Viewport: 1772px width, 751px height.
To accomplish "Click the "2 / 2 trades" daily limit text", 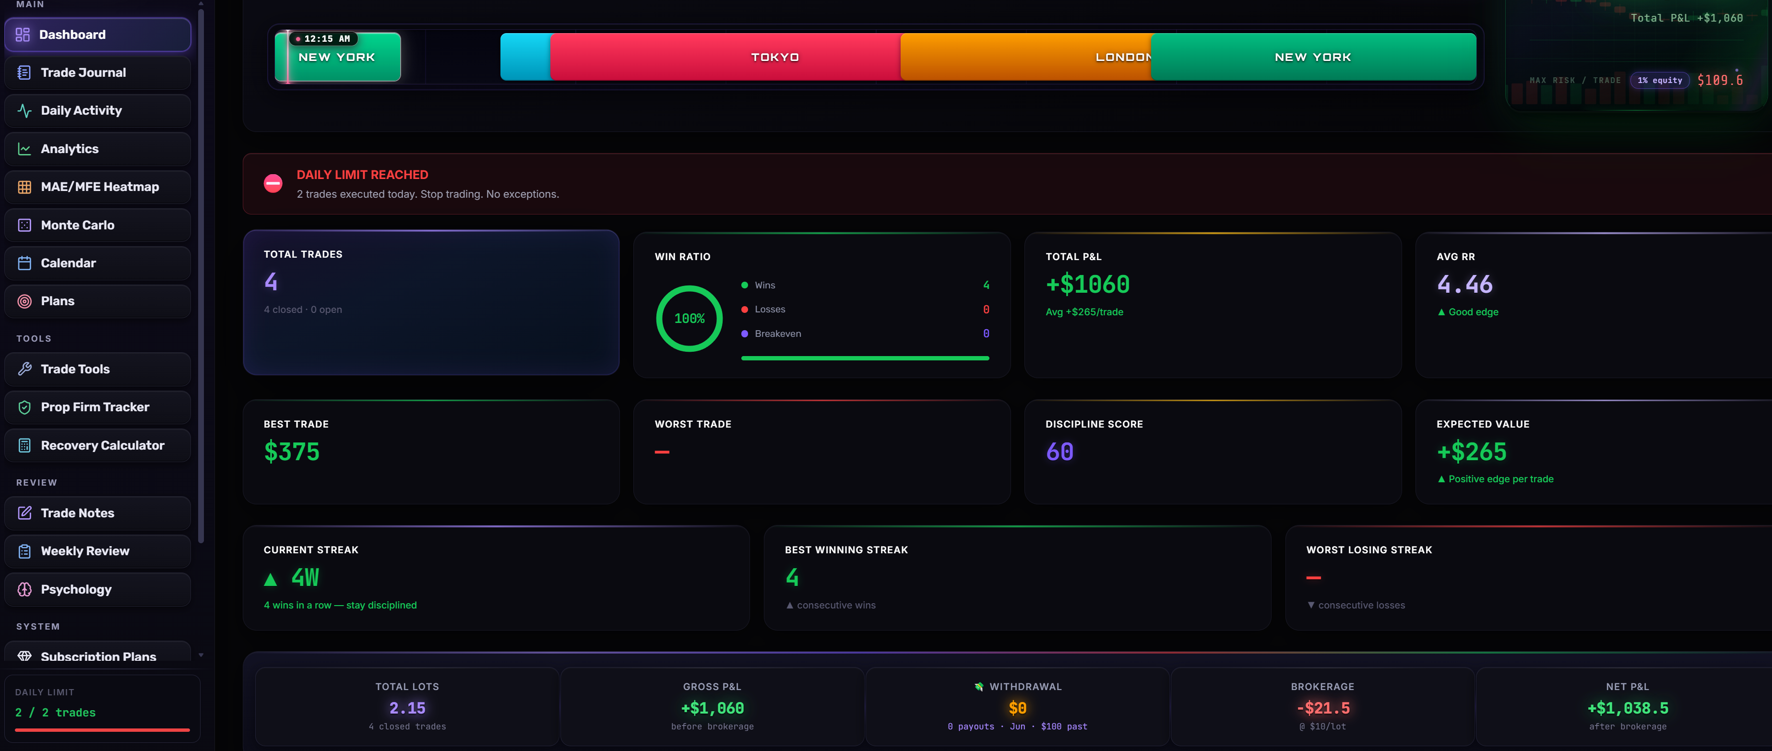I will point(55,713).
